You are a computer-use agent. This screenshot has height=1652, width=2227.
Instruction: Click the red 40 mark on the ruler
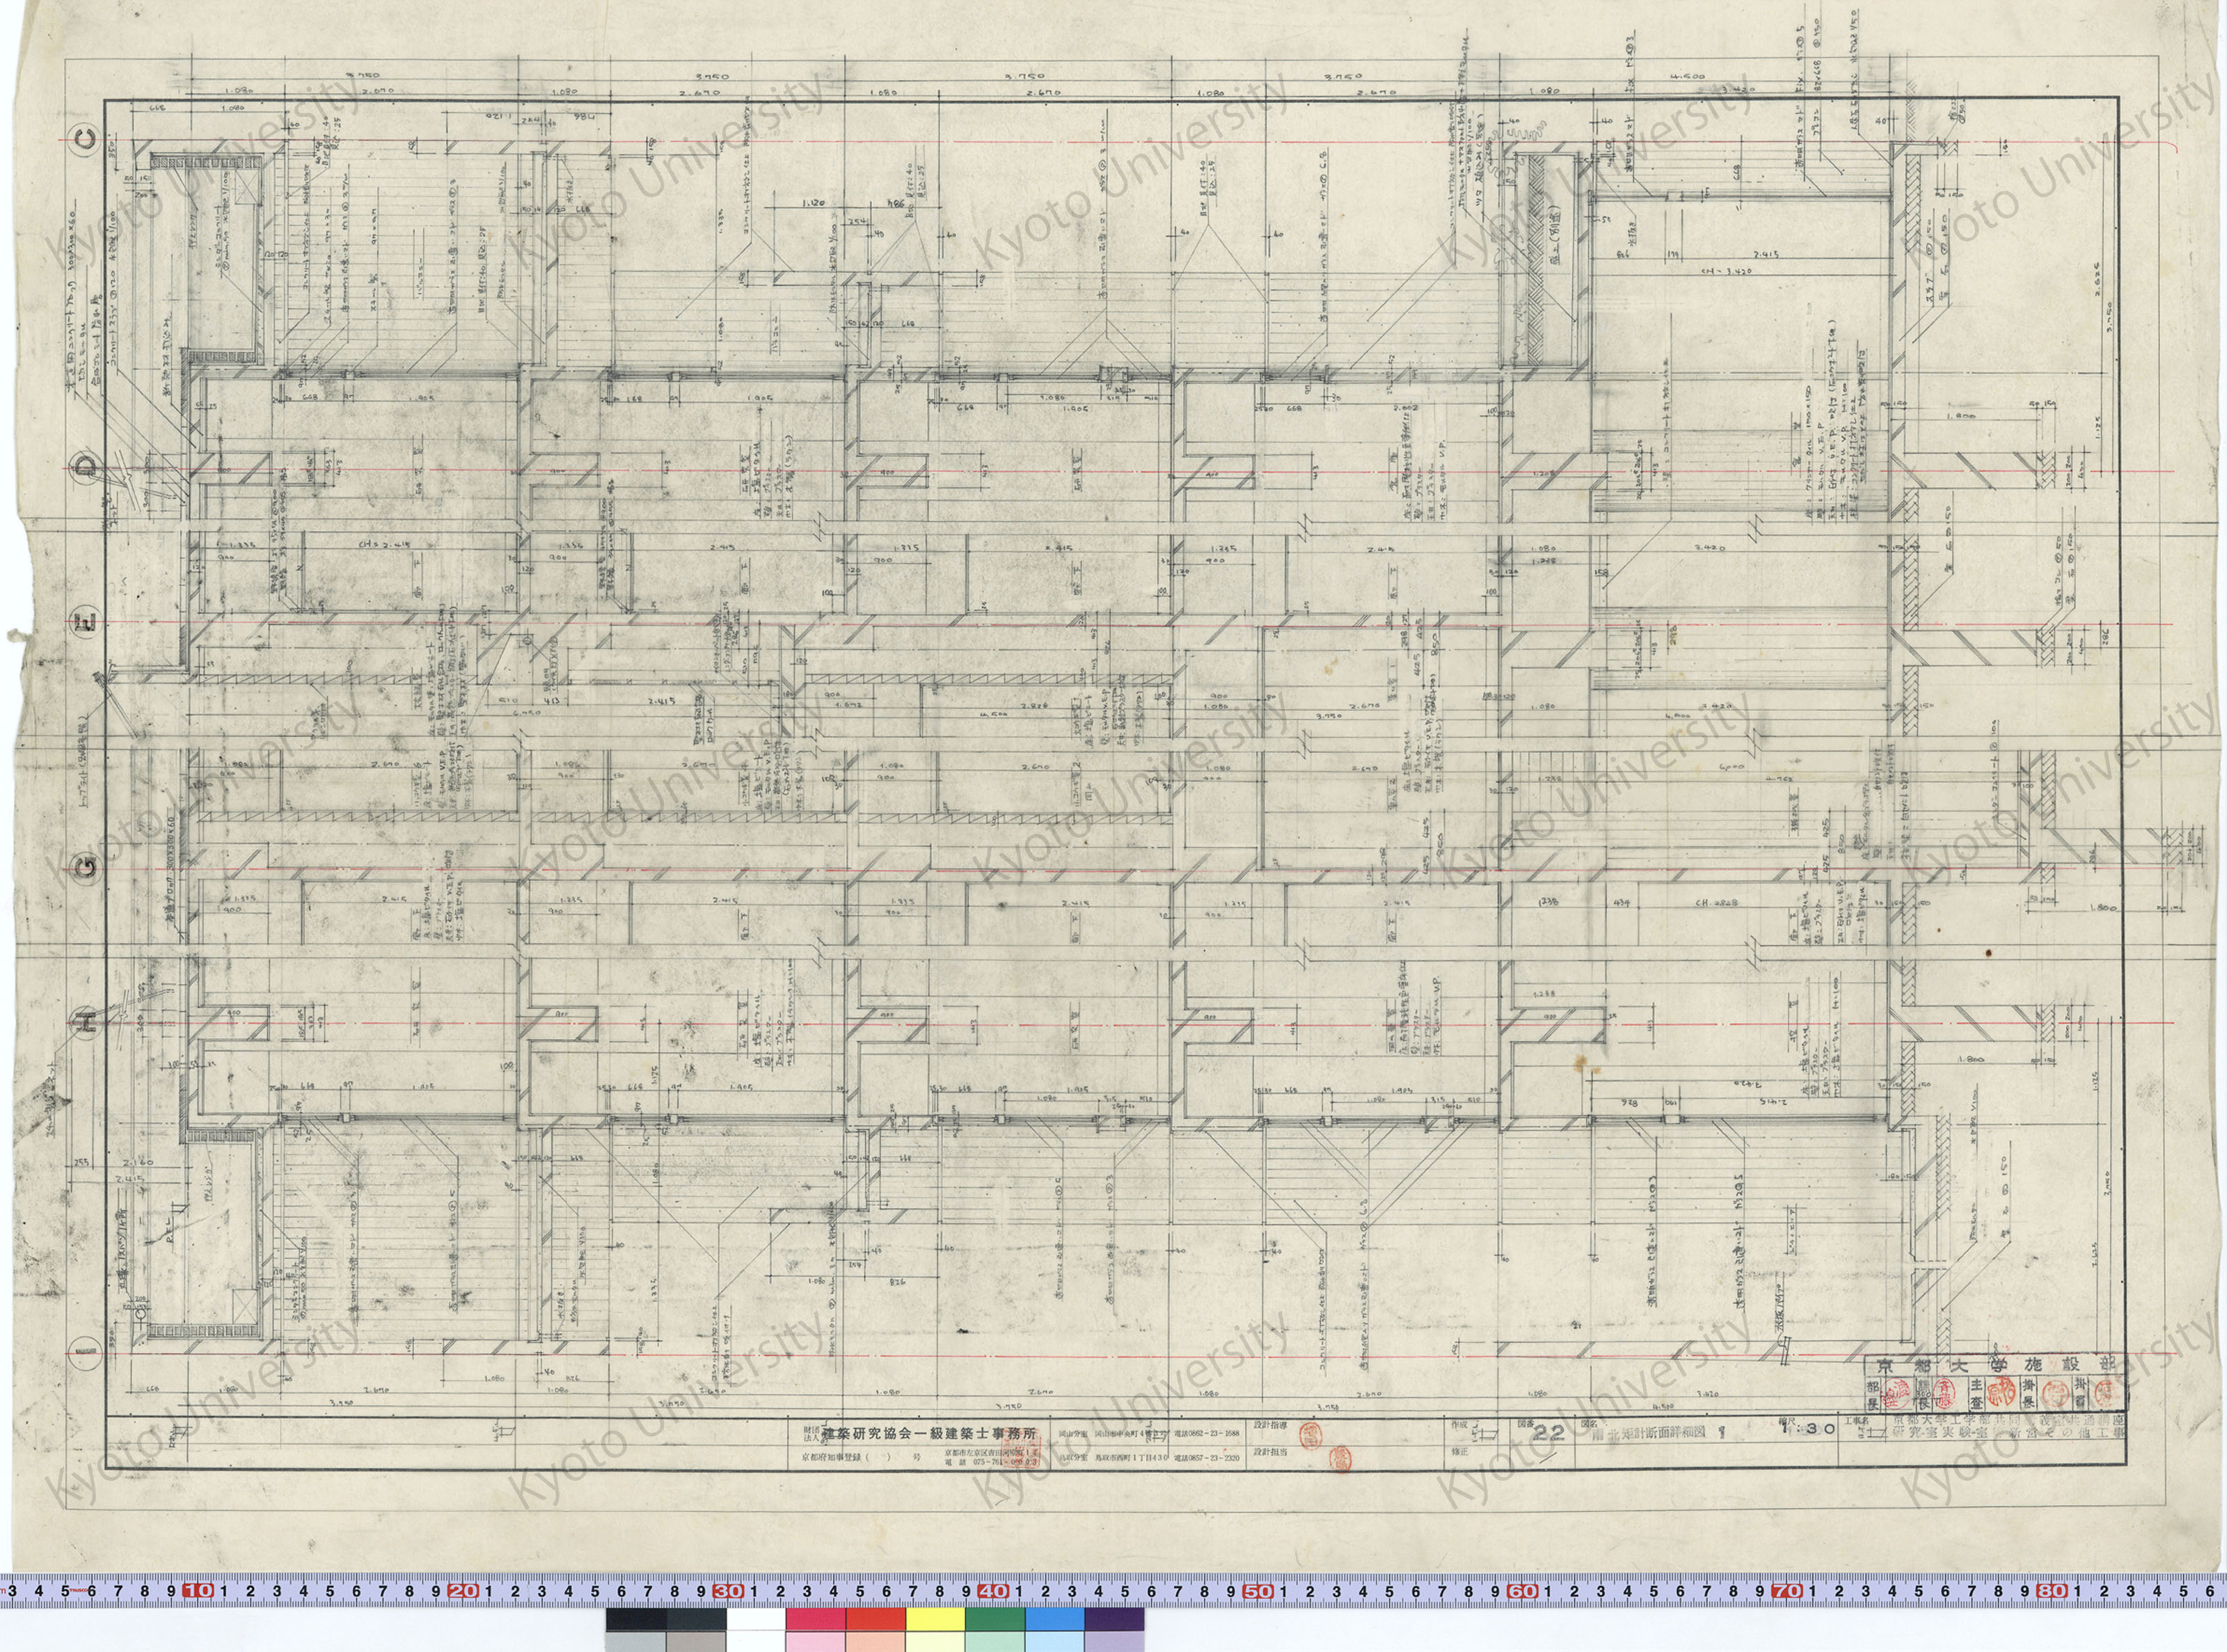[x=992, y=1590]
